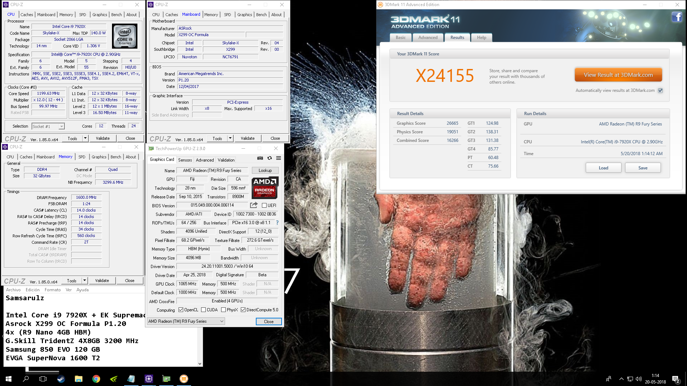Viewport: 687px width, 386px height.
Task: Open NVIDIA GeForce icon on the taskbar
Action: pyautogui.click(x=113, y=379)
